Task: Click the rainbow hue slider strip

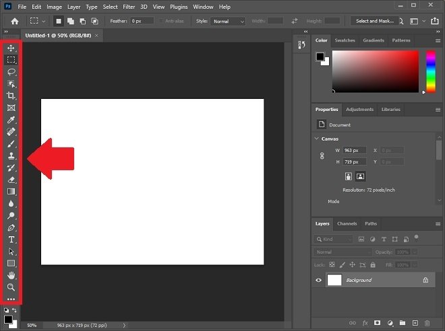Action: pyautogui.click(x=431, y=71)
